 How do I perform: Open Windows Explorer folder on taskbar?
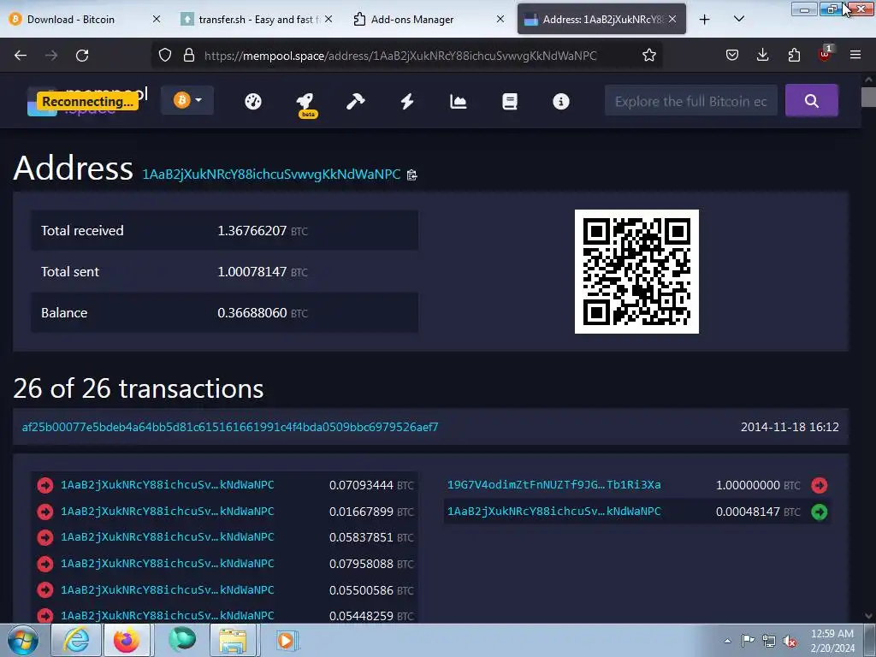(x=233, y=640)
